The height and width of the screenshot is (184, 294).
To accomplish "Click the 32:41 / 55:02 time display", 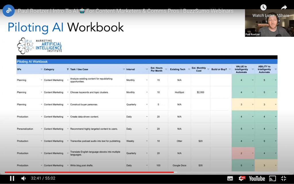I will coord(43,179).
